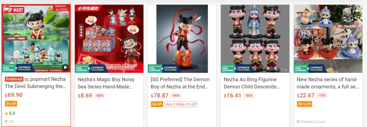367x127 pixels.
Task: Click the heart icon on the first product
Action: pyautogui.click(x=6, y=7)
